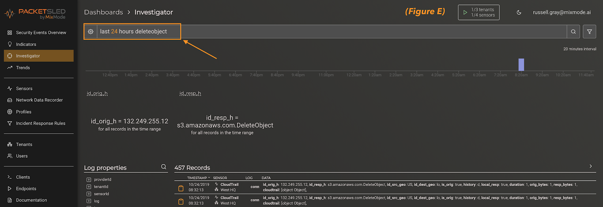Click the 20 minutes interval label

coord(580,49)
